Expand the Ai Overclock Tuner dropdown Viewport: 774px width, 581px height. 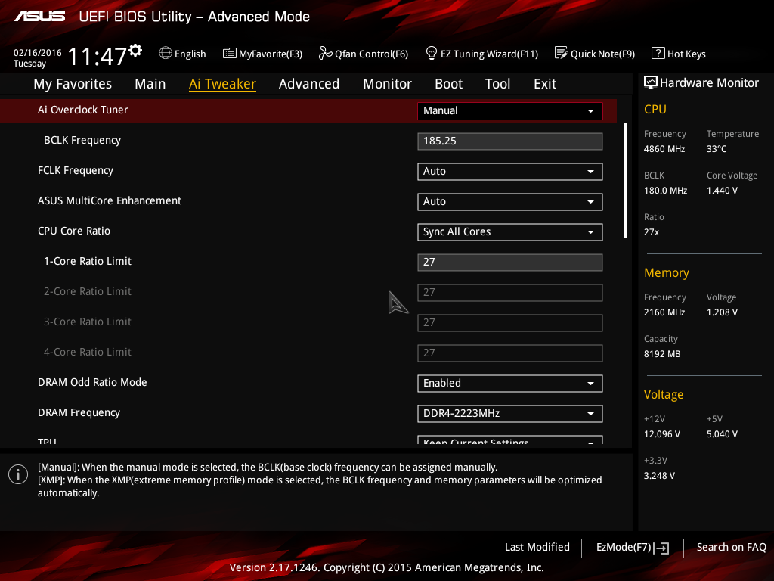pos(509,110)
